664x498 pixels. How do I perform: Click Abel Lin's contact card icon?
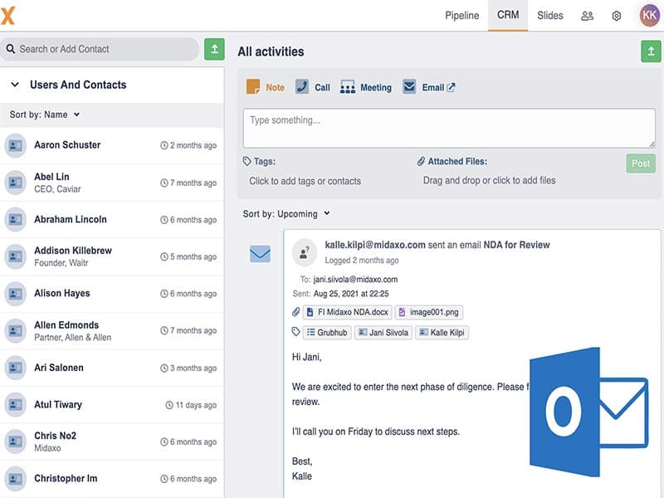15,183
